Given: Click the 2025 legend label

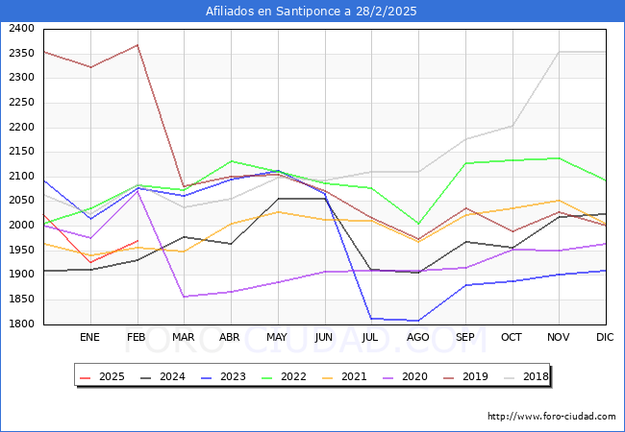Looking at the screenshot, I should (x=112, y=376).
